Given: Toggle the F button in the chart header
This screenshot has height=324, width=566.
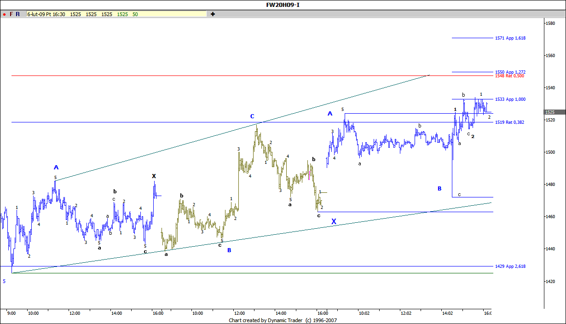Looking at the screenshot, I should (x=11, y=14).
